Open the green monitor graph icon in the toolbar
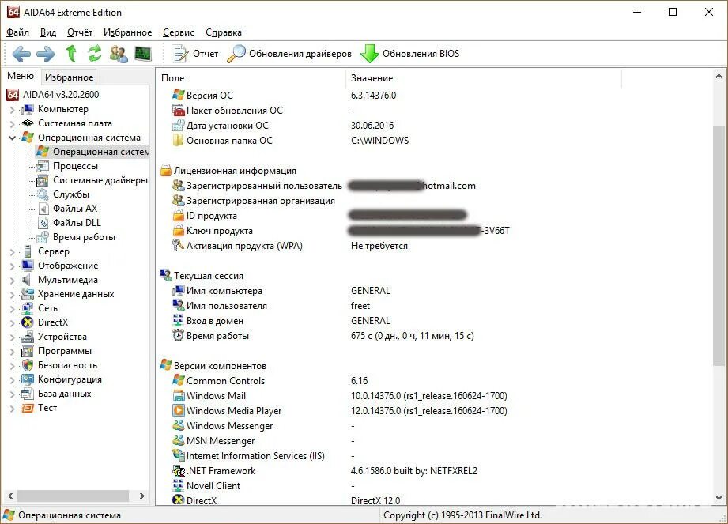 (x=143, y=54)
